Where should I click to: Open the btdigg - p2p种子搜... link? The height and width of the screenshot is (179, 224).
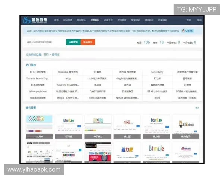(68, 98)
